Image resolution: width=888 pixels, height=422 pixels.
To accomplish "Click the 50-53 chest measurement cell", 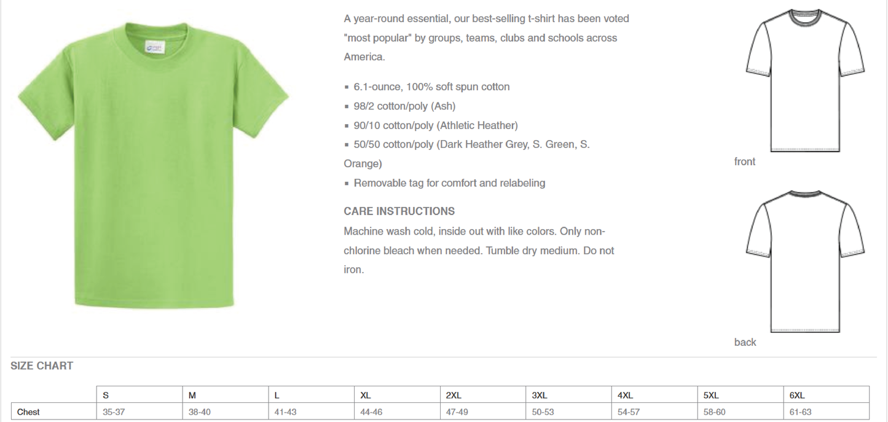I will pyautogui.click(x=569, y=412).
